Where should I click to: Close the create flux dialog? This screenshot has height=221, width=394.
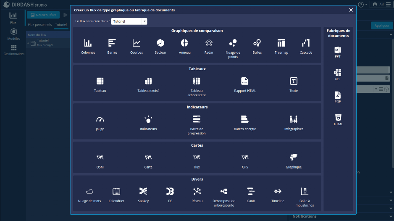[351, 10]
